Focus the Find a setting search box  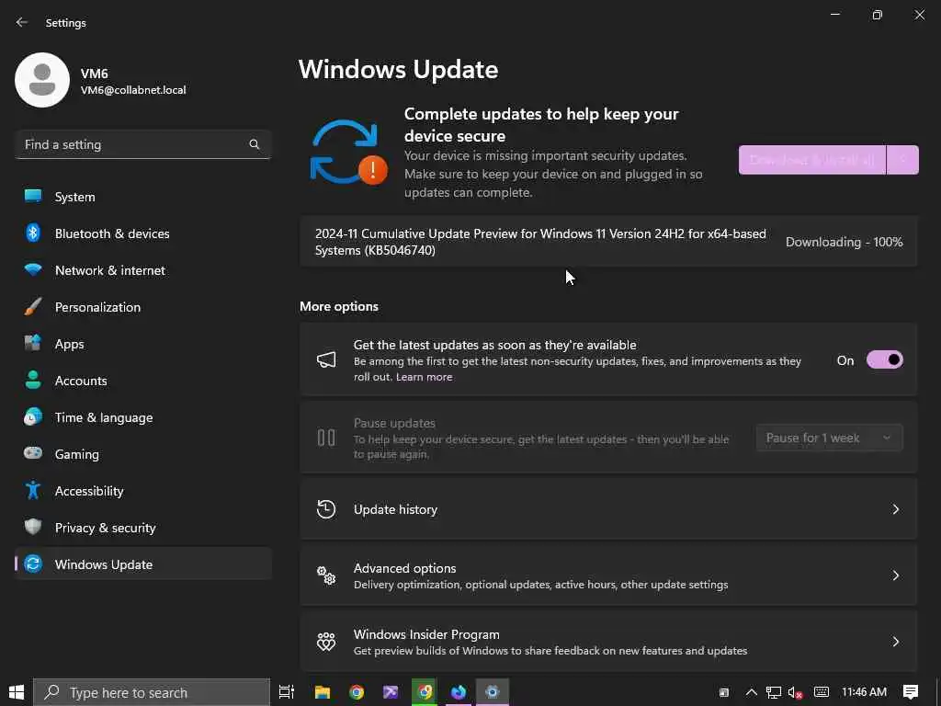(142, 144)
